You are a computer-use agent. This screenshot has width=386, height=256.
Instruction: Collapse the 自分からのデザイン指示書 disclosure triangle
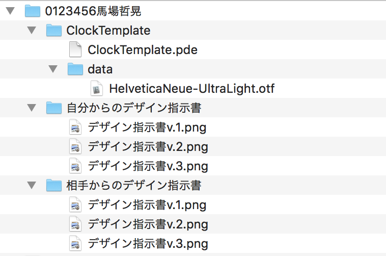point(32,108)
